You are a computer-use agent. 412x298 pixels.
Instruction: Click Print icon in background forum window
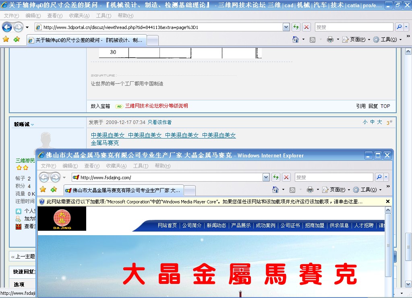330,39
